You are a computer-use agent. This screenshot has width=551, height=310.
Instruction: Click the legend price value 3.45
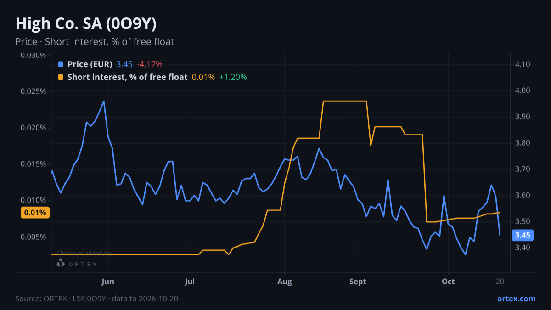coord(124,64)
